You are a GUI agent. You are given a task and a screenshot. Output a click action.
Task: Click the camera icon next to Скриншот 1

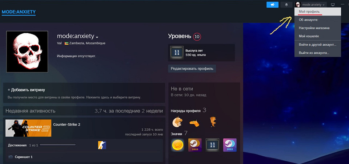[x=11, y=157]
